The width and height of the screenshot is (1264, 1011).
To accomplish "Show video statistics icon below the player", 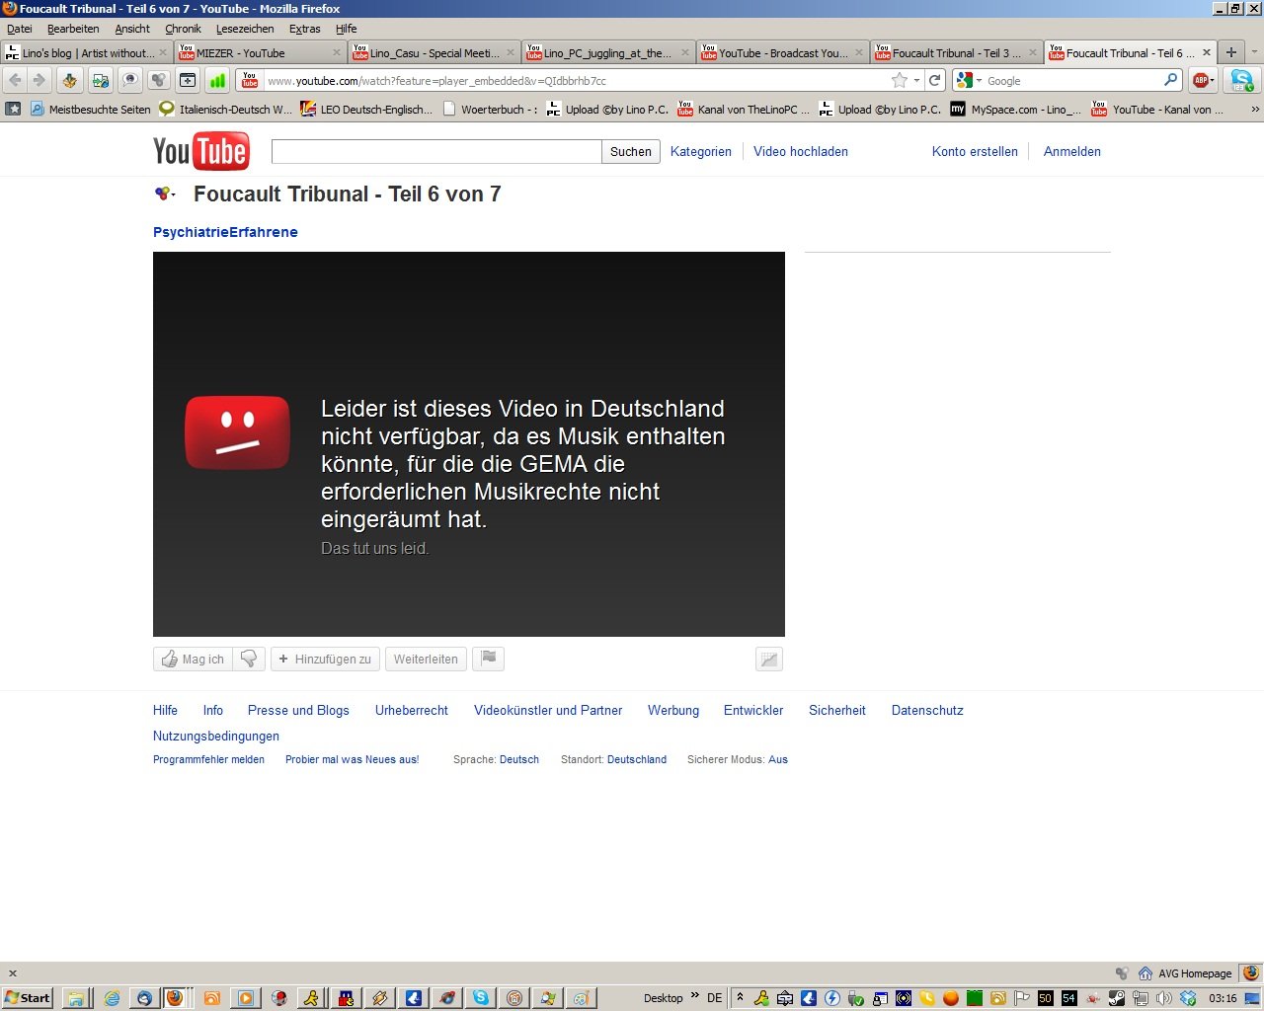I will pyautogui.click(x=769, y=659).
